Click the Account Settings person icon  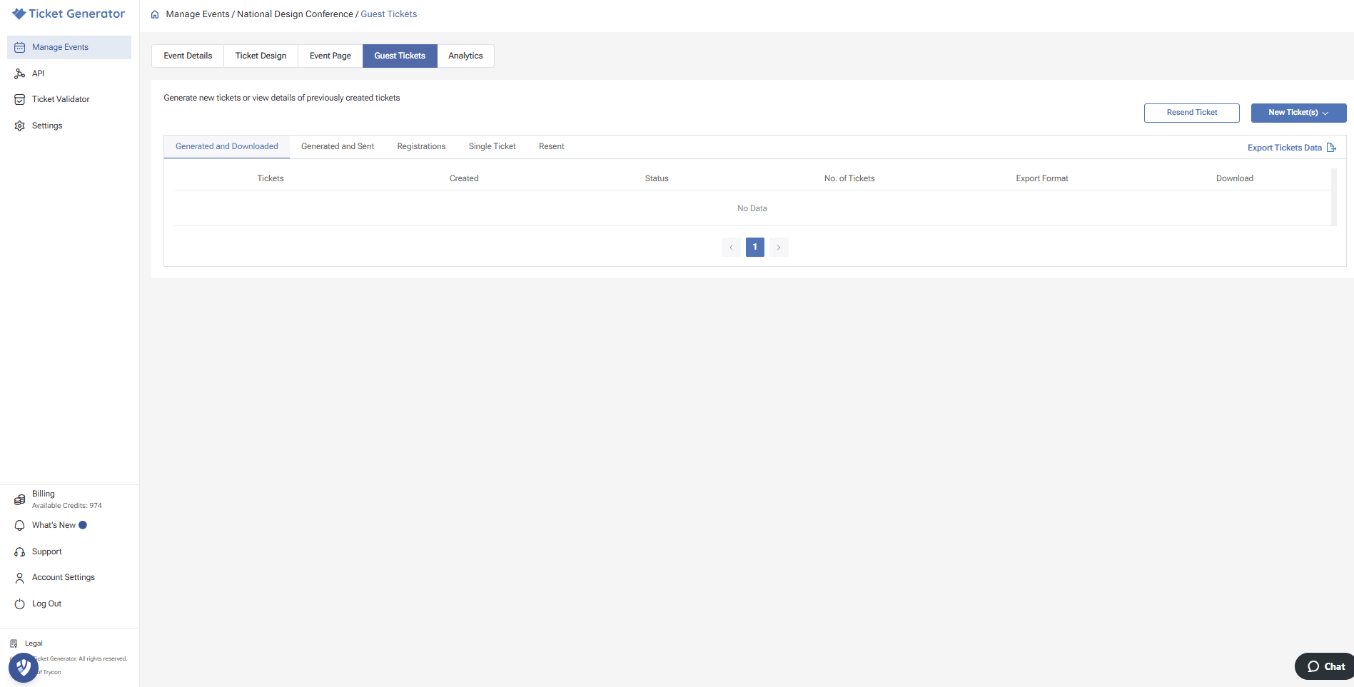point(20,578)
